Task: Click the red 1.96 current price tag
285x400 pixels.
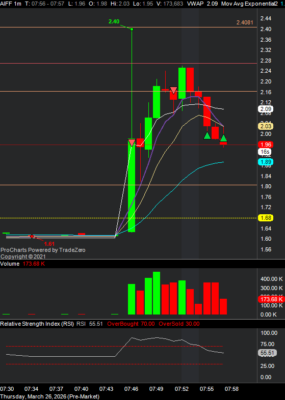Action: coord(266,145)
